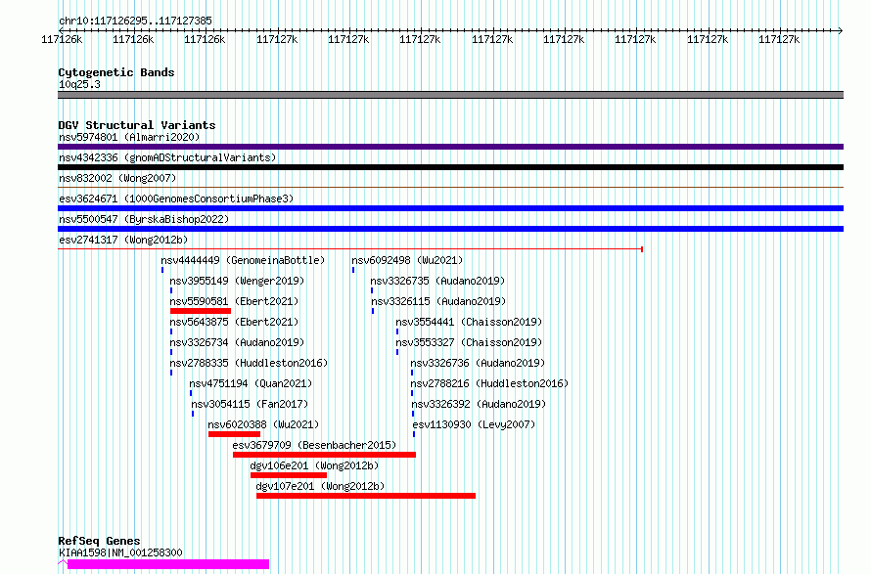Viewport: 871px width, 574px height.
Task: Click the ruler's right arrow end
Action: 841,31
